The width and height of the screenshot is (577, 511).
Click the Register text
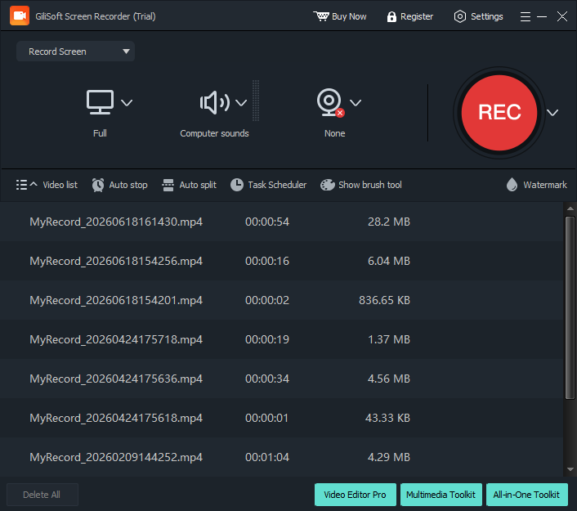417,16
